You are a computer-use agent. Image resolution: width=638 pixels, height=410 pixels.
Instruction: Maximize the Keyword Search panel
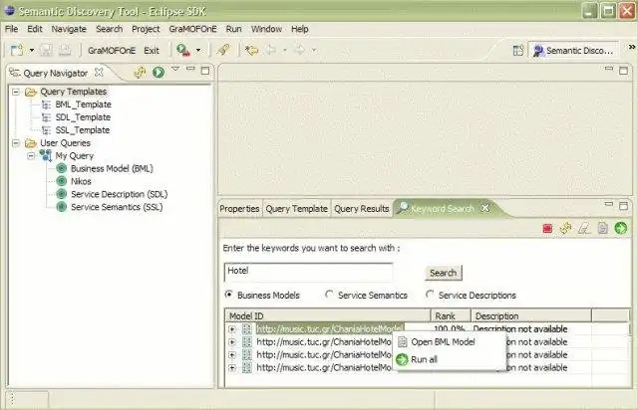624,206
